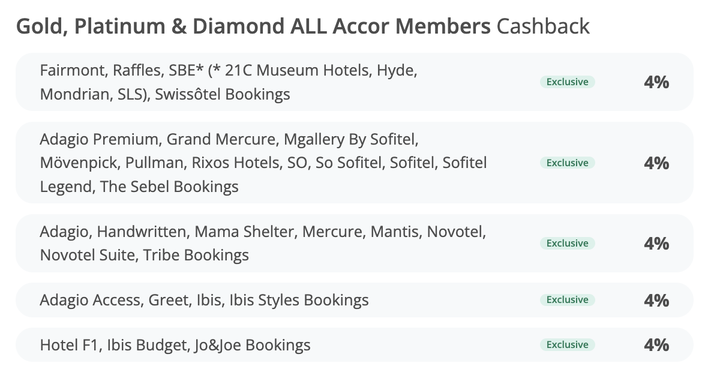Click Exclusive badge for Mama Shelter row

(x=567, y=243)
